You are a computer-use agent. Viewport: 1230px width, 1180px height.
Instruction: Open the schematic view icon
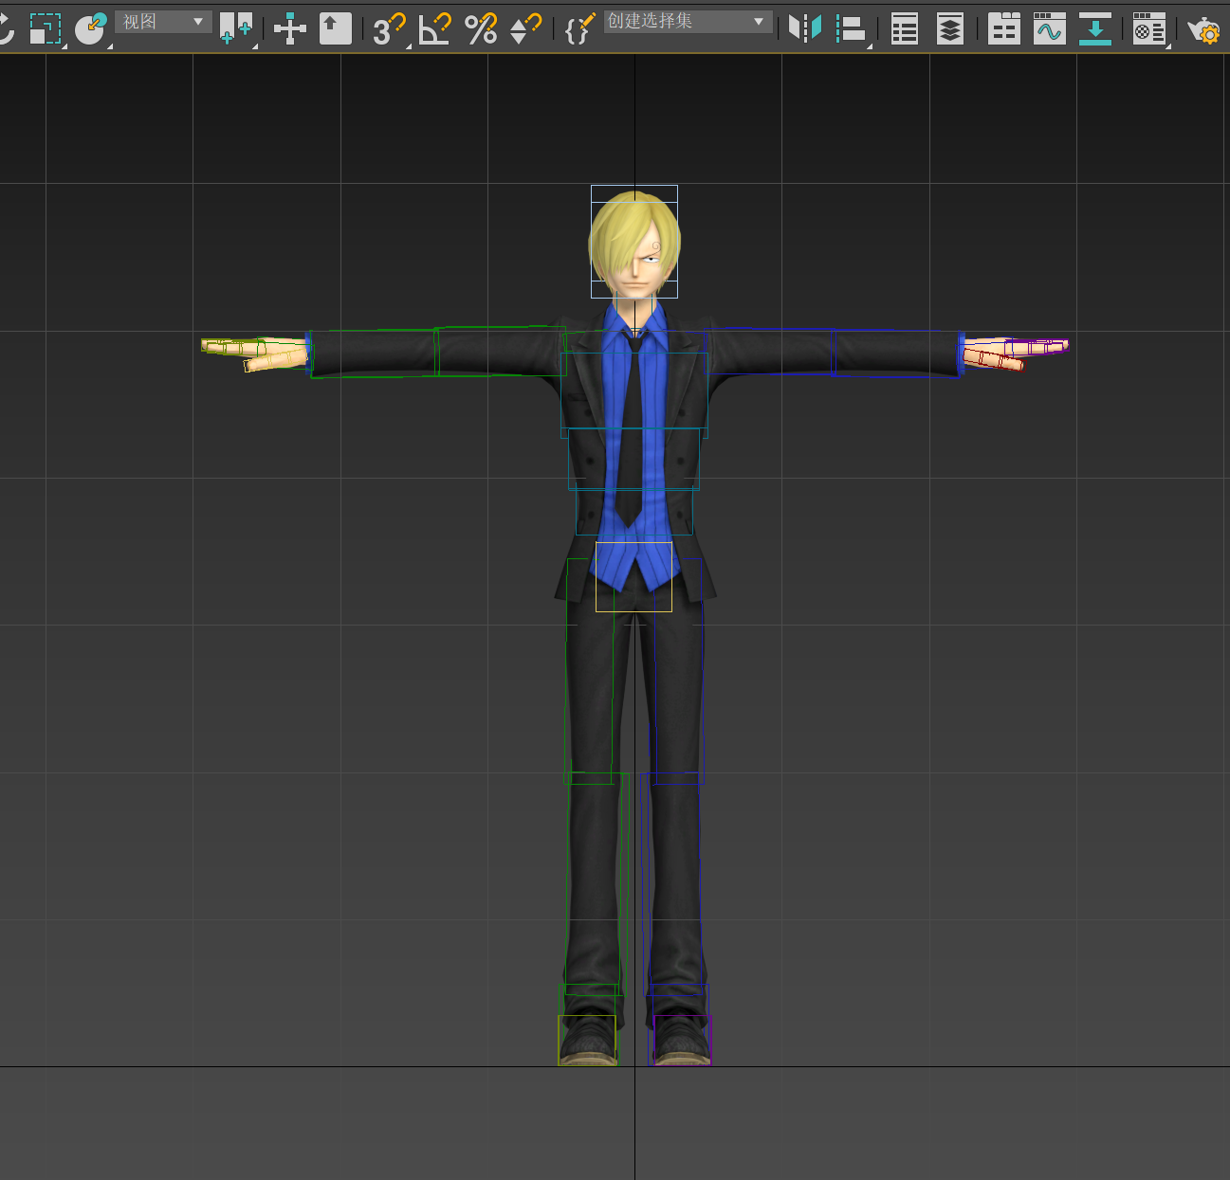point(1094,28)
